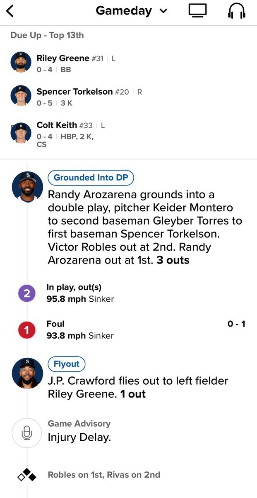Select the red pitch 1 marker
Image resolution: width=257 pixels, height=498 pixels.
(27, 331)
